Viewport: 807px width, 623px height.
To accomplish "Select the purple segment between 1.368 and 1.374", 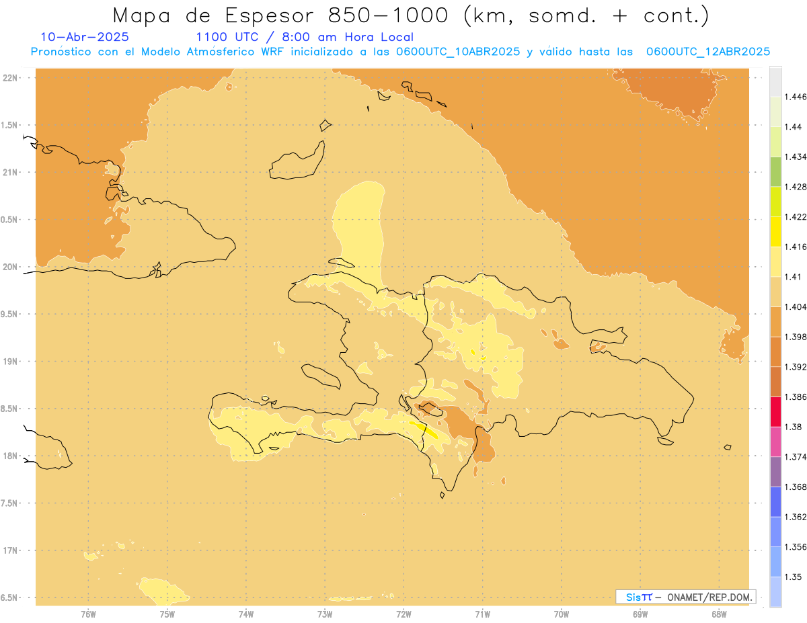I will point(775,472).
